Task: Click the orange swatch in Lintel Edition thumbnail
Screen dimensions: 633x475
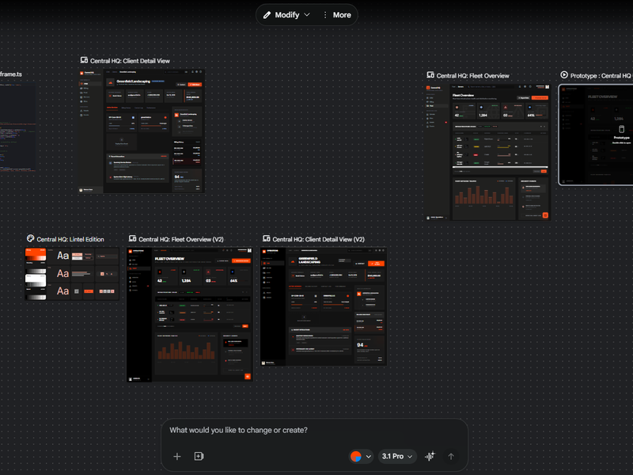Action: coord(36,254)
